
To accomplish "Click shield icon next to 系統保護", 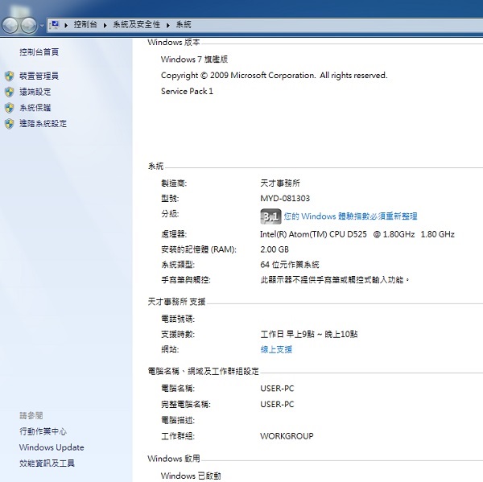I will [x=10, y=108].
